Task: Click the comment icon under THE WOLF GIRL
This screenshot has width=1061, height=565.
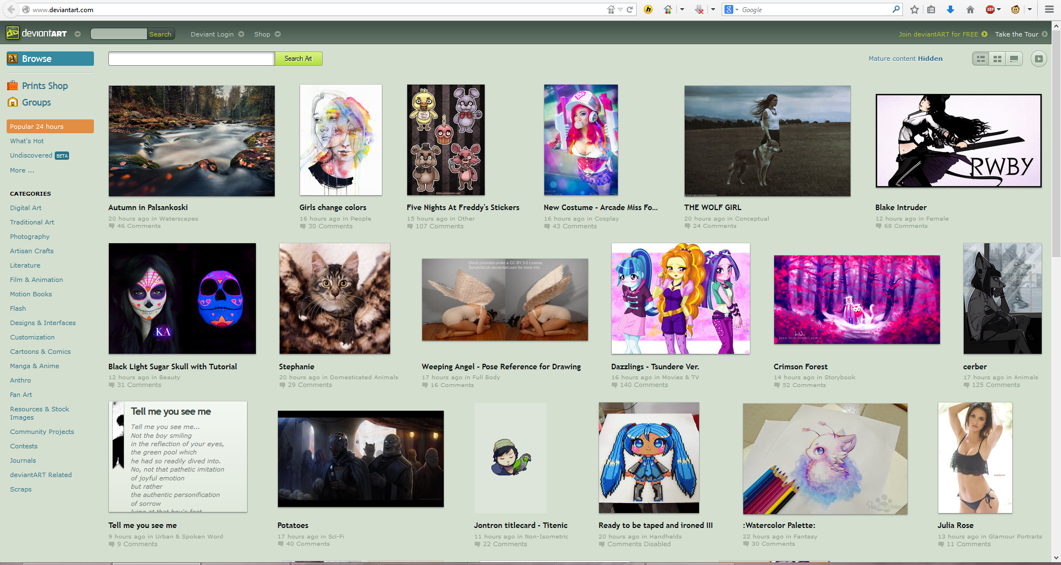Action: [x=687, y=226]
